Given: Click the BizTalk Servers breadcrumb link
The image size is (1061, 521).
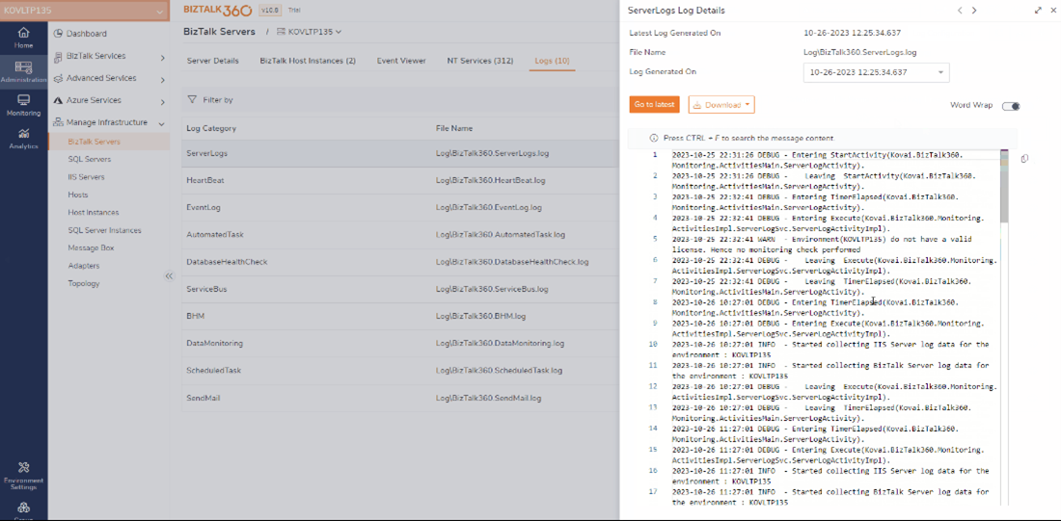Looking at the screenshot, I should click(219, 32).
